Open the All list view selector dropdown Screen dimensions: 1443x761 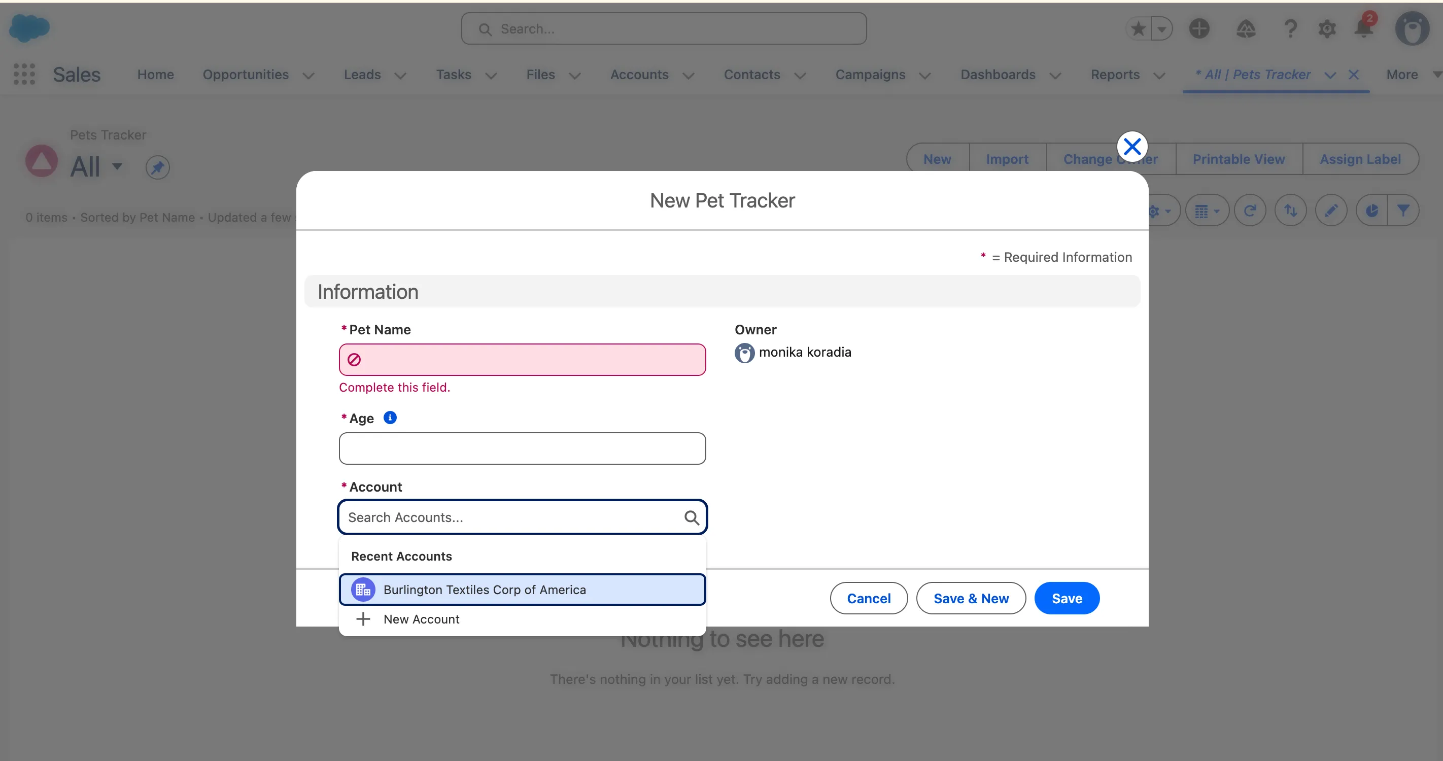tap(117, 166)
